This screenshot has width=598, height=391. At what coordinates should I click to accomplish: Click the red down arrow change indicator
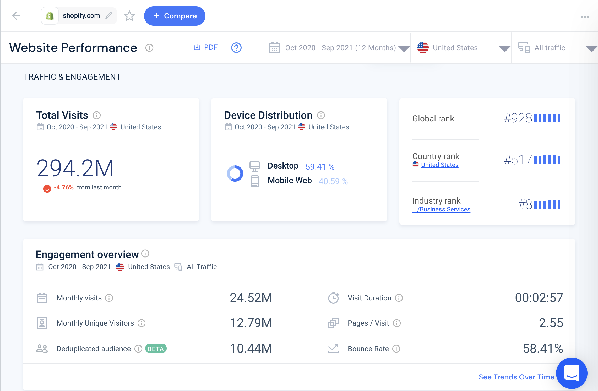pos(47,188)
